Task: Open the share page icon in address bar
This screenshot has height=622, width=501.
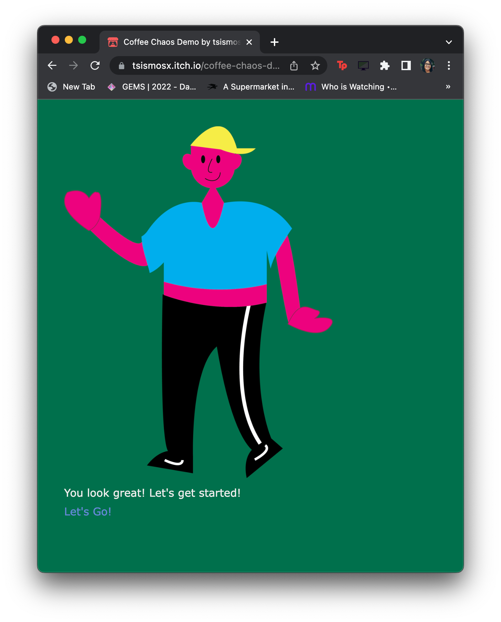Action: click(x=294, y=66)
